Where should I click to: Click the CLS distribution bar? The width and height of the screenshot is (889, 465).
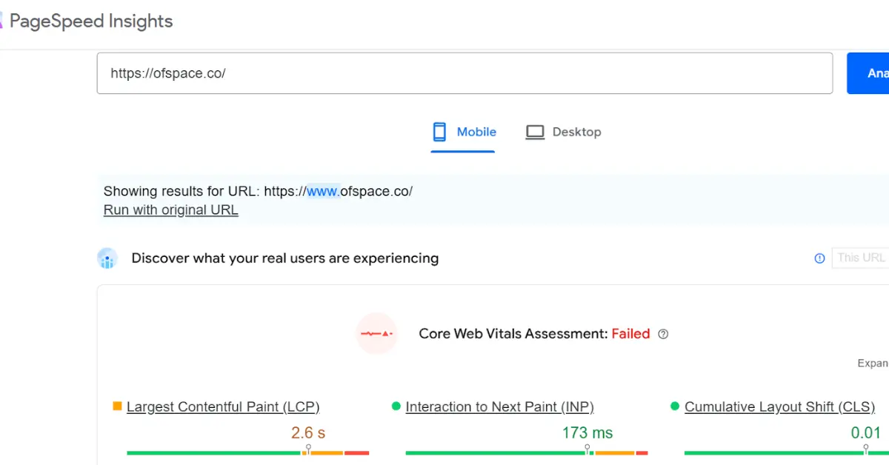coord(787,452)
